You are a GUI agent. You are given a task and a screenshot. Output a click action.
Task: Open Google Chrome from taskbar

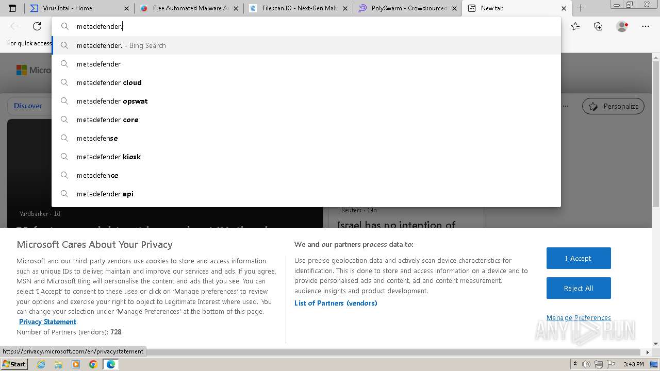pos(93,364)
